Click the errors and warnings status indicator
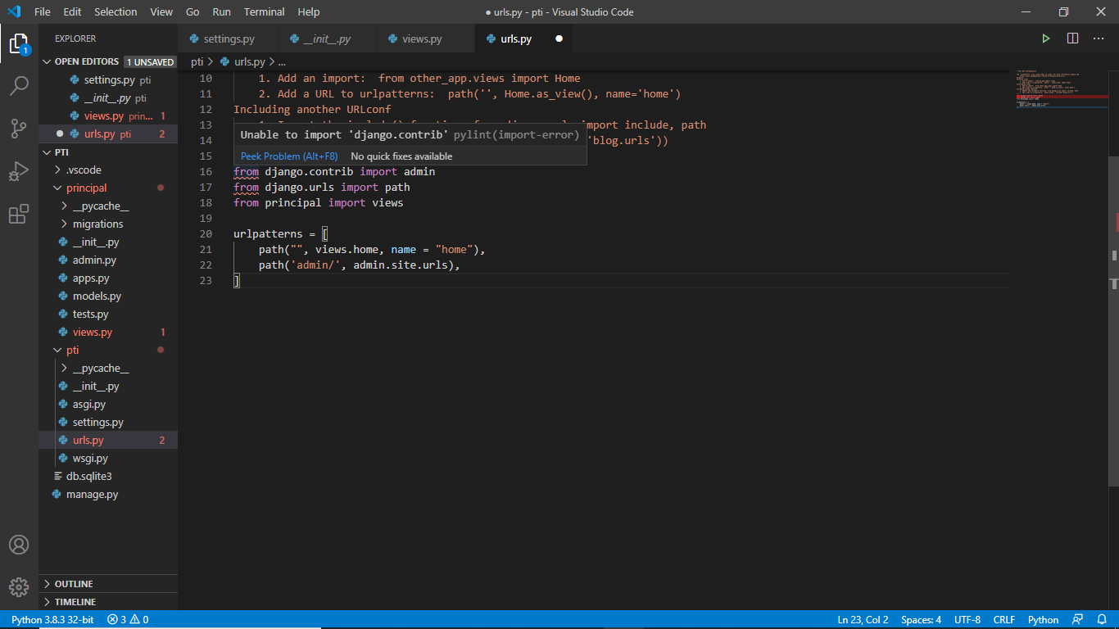Image resolution: width=1119 pixels, height=629 pixels. pyautogui.click(x=128, y=620)
